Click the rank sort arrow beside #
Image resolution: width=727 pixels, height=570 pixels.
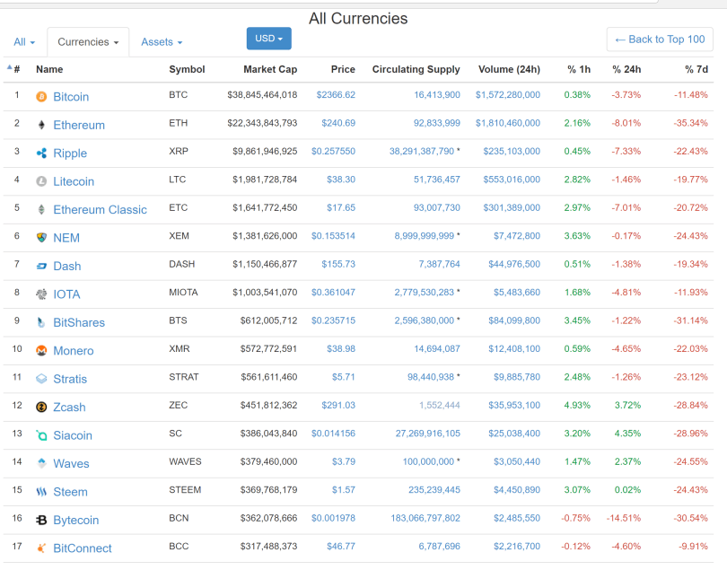click(9, 67)
